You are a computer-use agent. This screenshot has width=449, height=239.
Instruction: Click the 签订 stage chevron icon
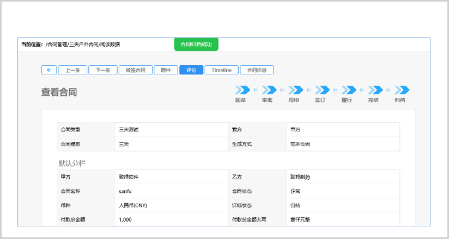tap(322, 90)
